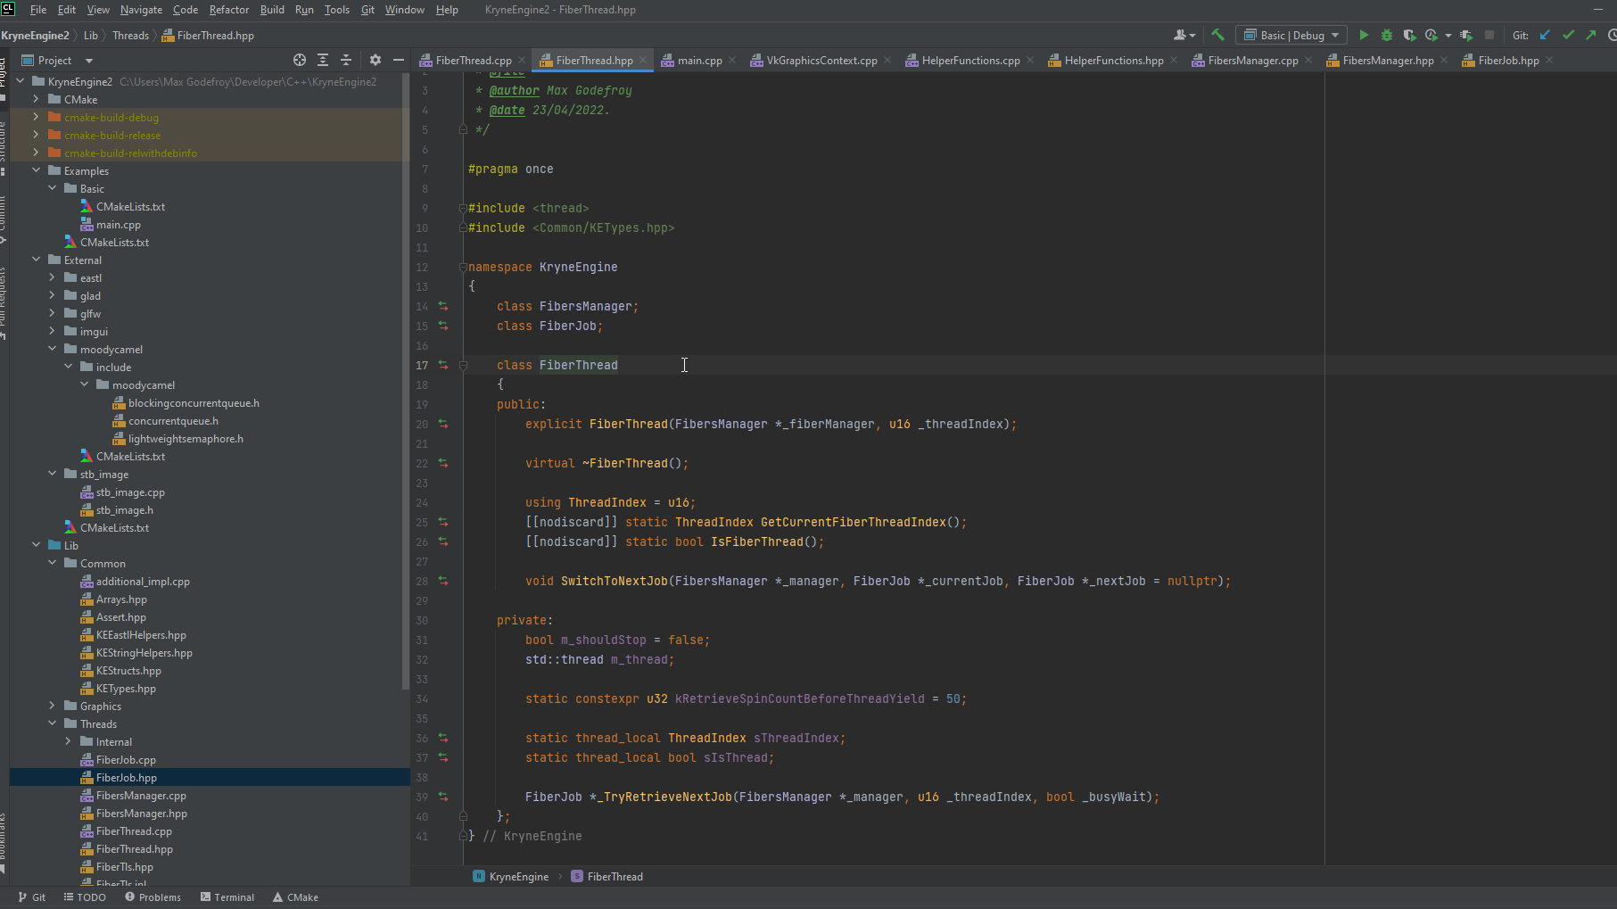The width and height of the screenshot is (1617, 909).
Task: Fold the FiberThread class at line 17
Action: [463, 365]
